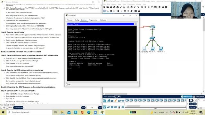Open PC 172.16.31.3 in the topology
Viewport: 205px width, 115px height.
coord(152,49)
